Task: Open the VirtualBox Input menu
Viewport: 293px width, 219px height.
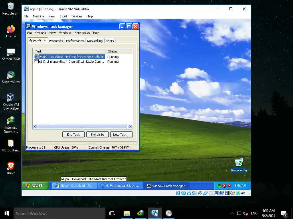Action: point(63,16)
